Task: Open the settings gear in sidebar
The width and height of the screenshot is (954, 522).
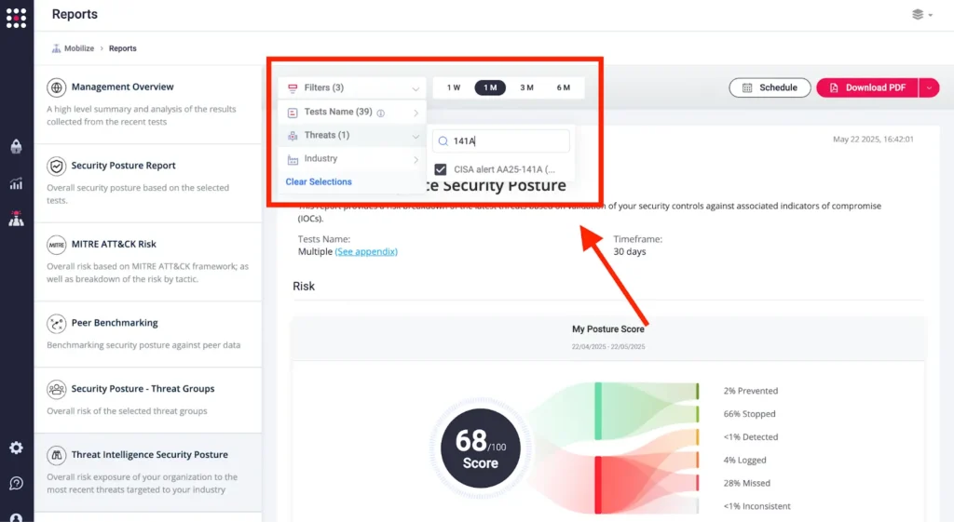Action: click(16, 448)
